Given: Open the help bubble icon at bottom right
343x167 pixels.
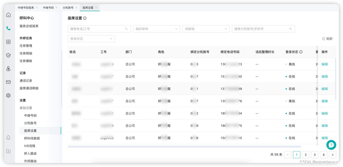Looking at the screenshot, I should (x=331, y=145).
